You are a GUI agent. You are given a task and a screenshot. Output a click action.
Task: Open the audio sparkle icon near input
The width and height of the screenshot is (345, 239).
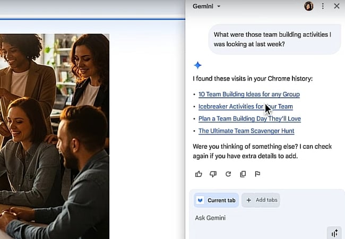pos(334,233)
